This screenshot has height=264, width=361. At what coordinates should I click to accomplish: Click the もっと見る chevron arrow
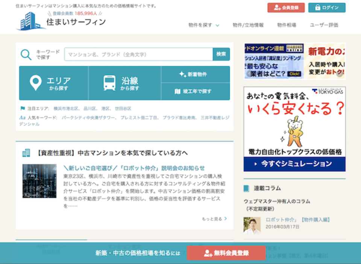click(x=226, y=218)
